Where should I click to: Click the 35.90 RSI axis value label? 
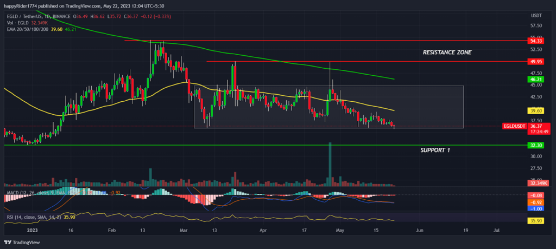535,221
